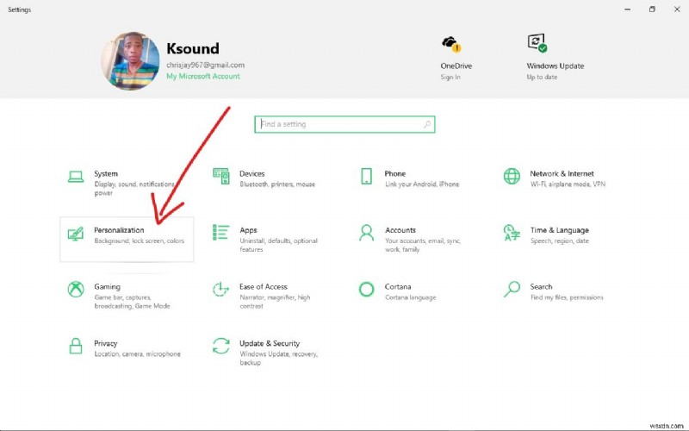The width and height of the screenshot is (689, 431).
Task: Open the Network & Internet globe icon
Action: (512, 176)
